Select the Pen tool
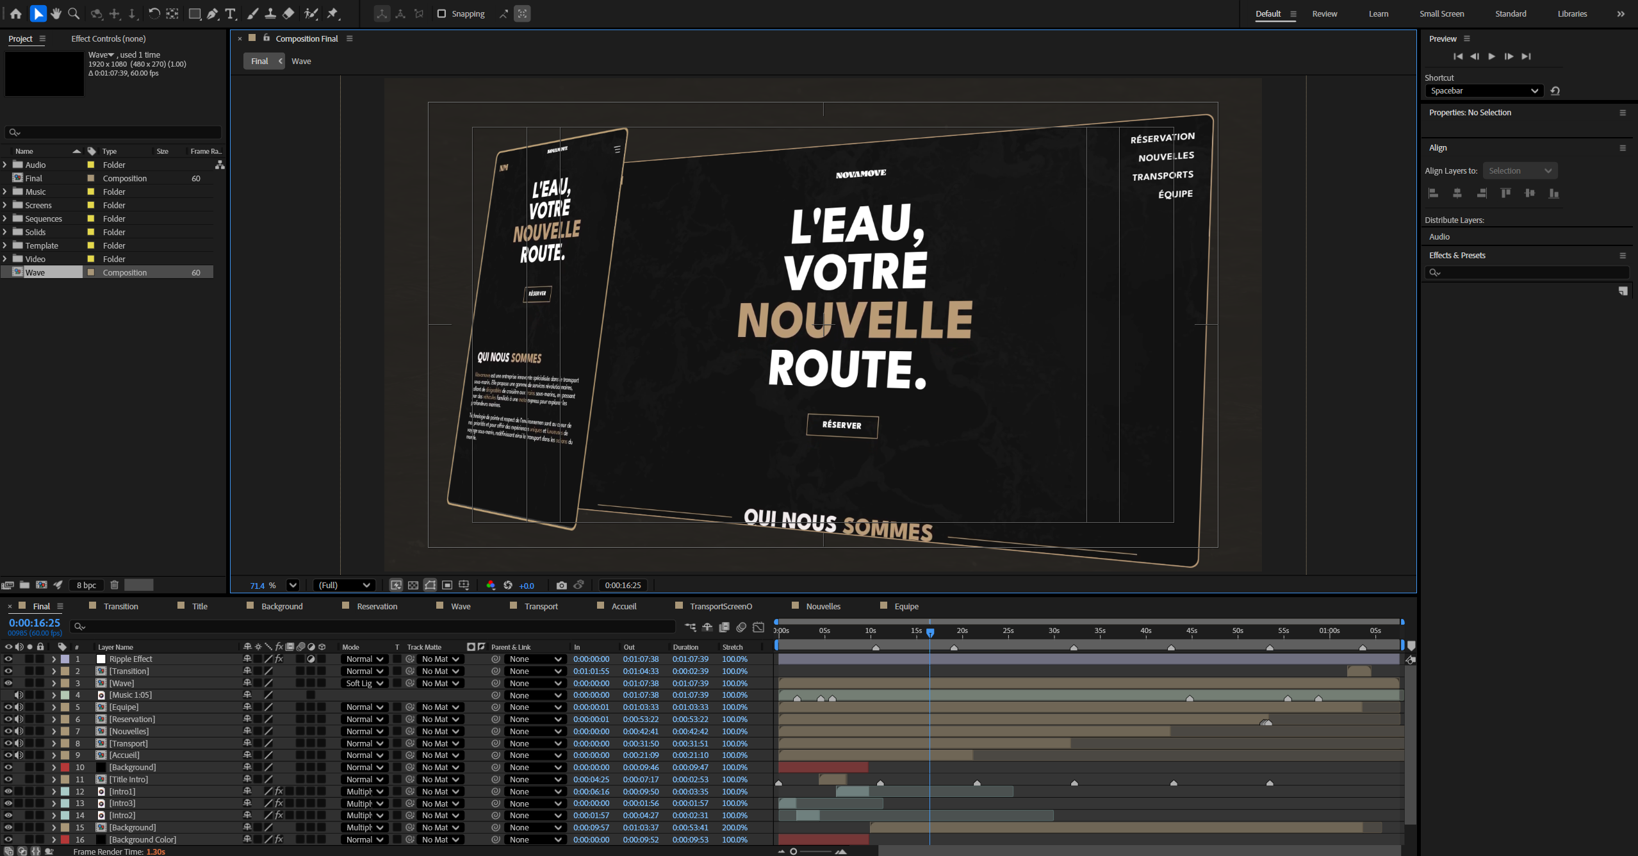 click(x=213, y=13)
